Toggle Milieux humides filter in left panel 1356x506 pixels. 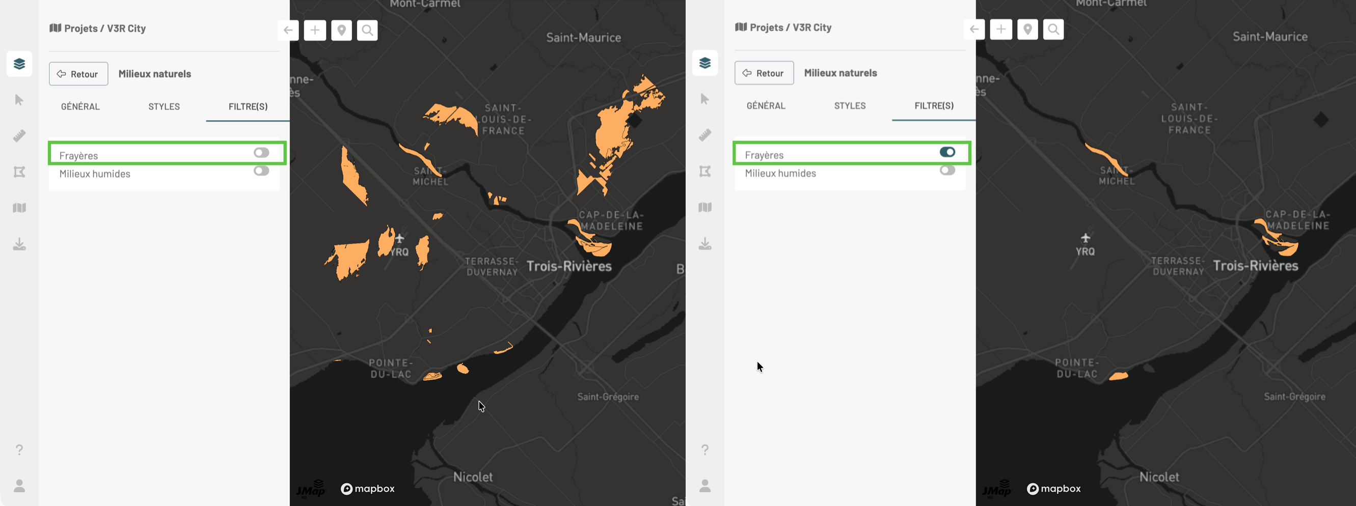coord(261,171)
